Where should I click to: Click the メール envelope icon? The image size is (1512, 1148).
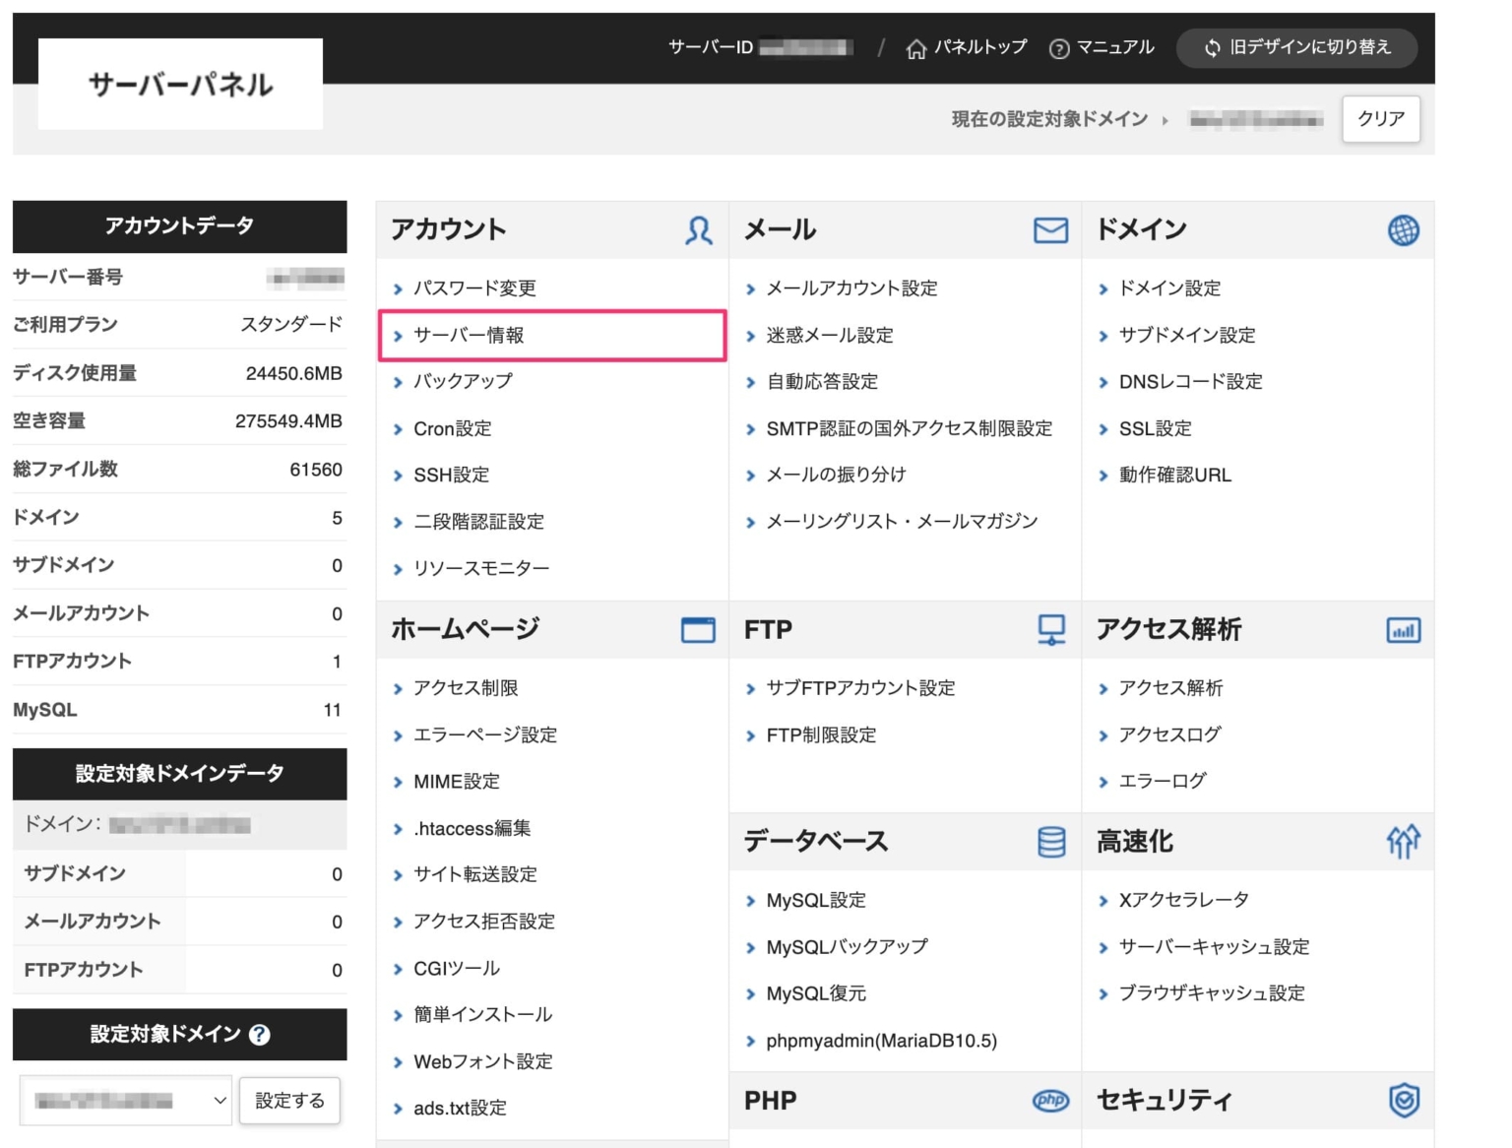1050,229
